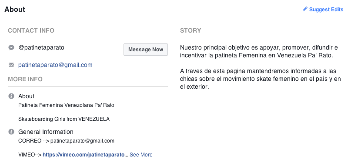351x163 pixels.
Task: Click the STORY section header
Action: pos(191,30)
